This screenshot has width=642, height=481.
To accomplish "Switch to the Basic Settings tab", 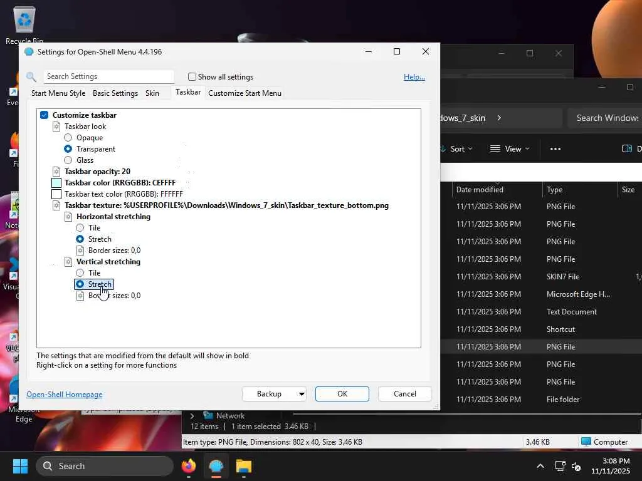I will (x=115, y=93).
